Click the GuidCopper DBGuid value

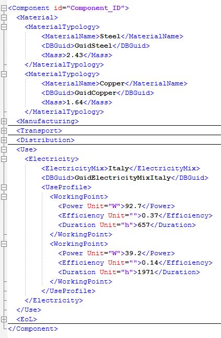[96, 93]
